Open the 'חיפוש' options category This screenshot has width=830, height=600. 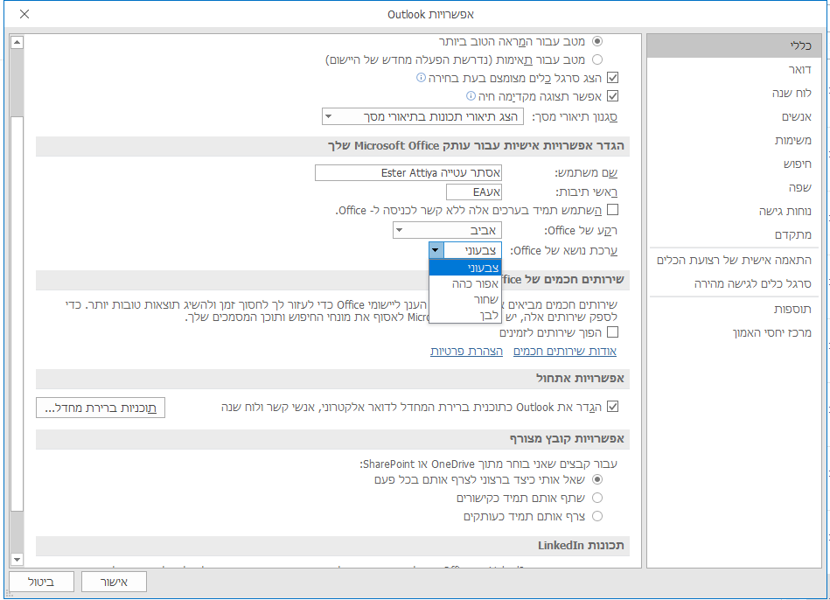pyautogui.click(x=734, y=164)
